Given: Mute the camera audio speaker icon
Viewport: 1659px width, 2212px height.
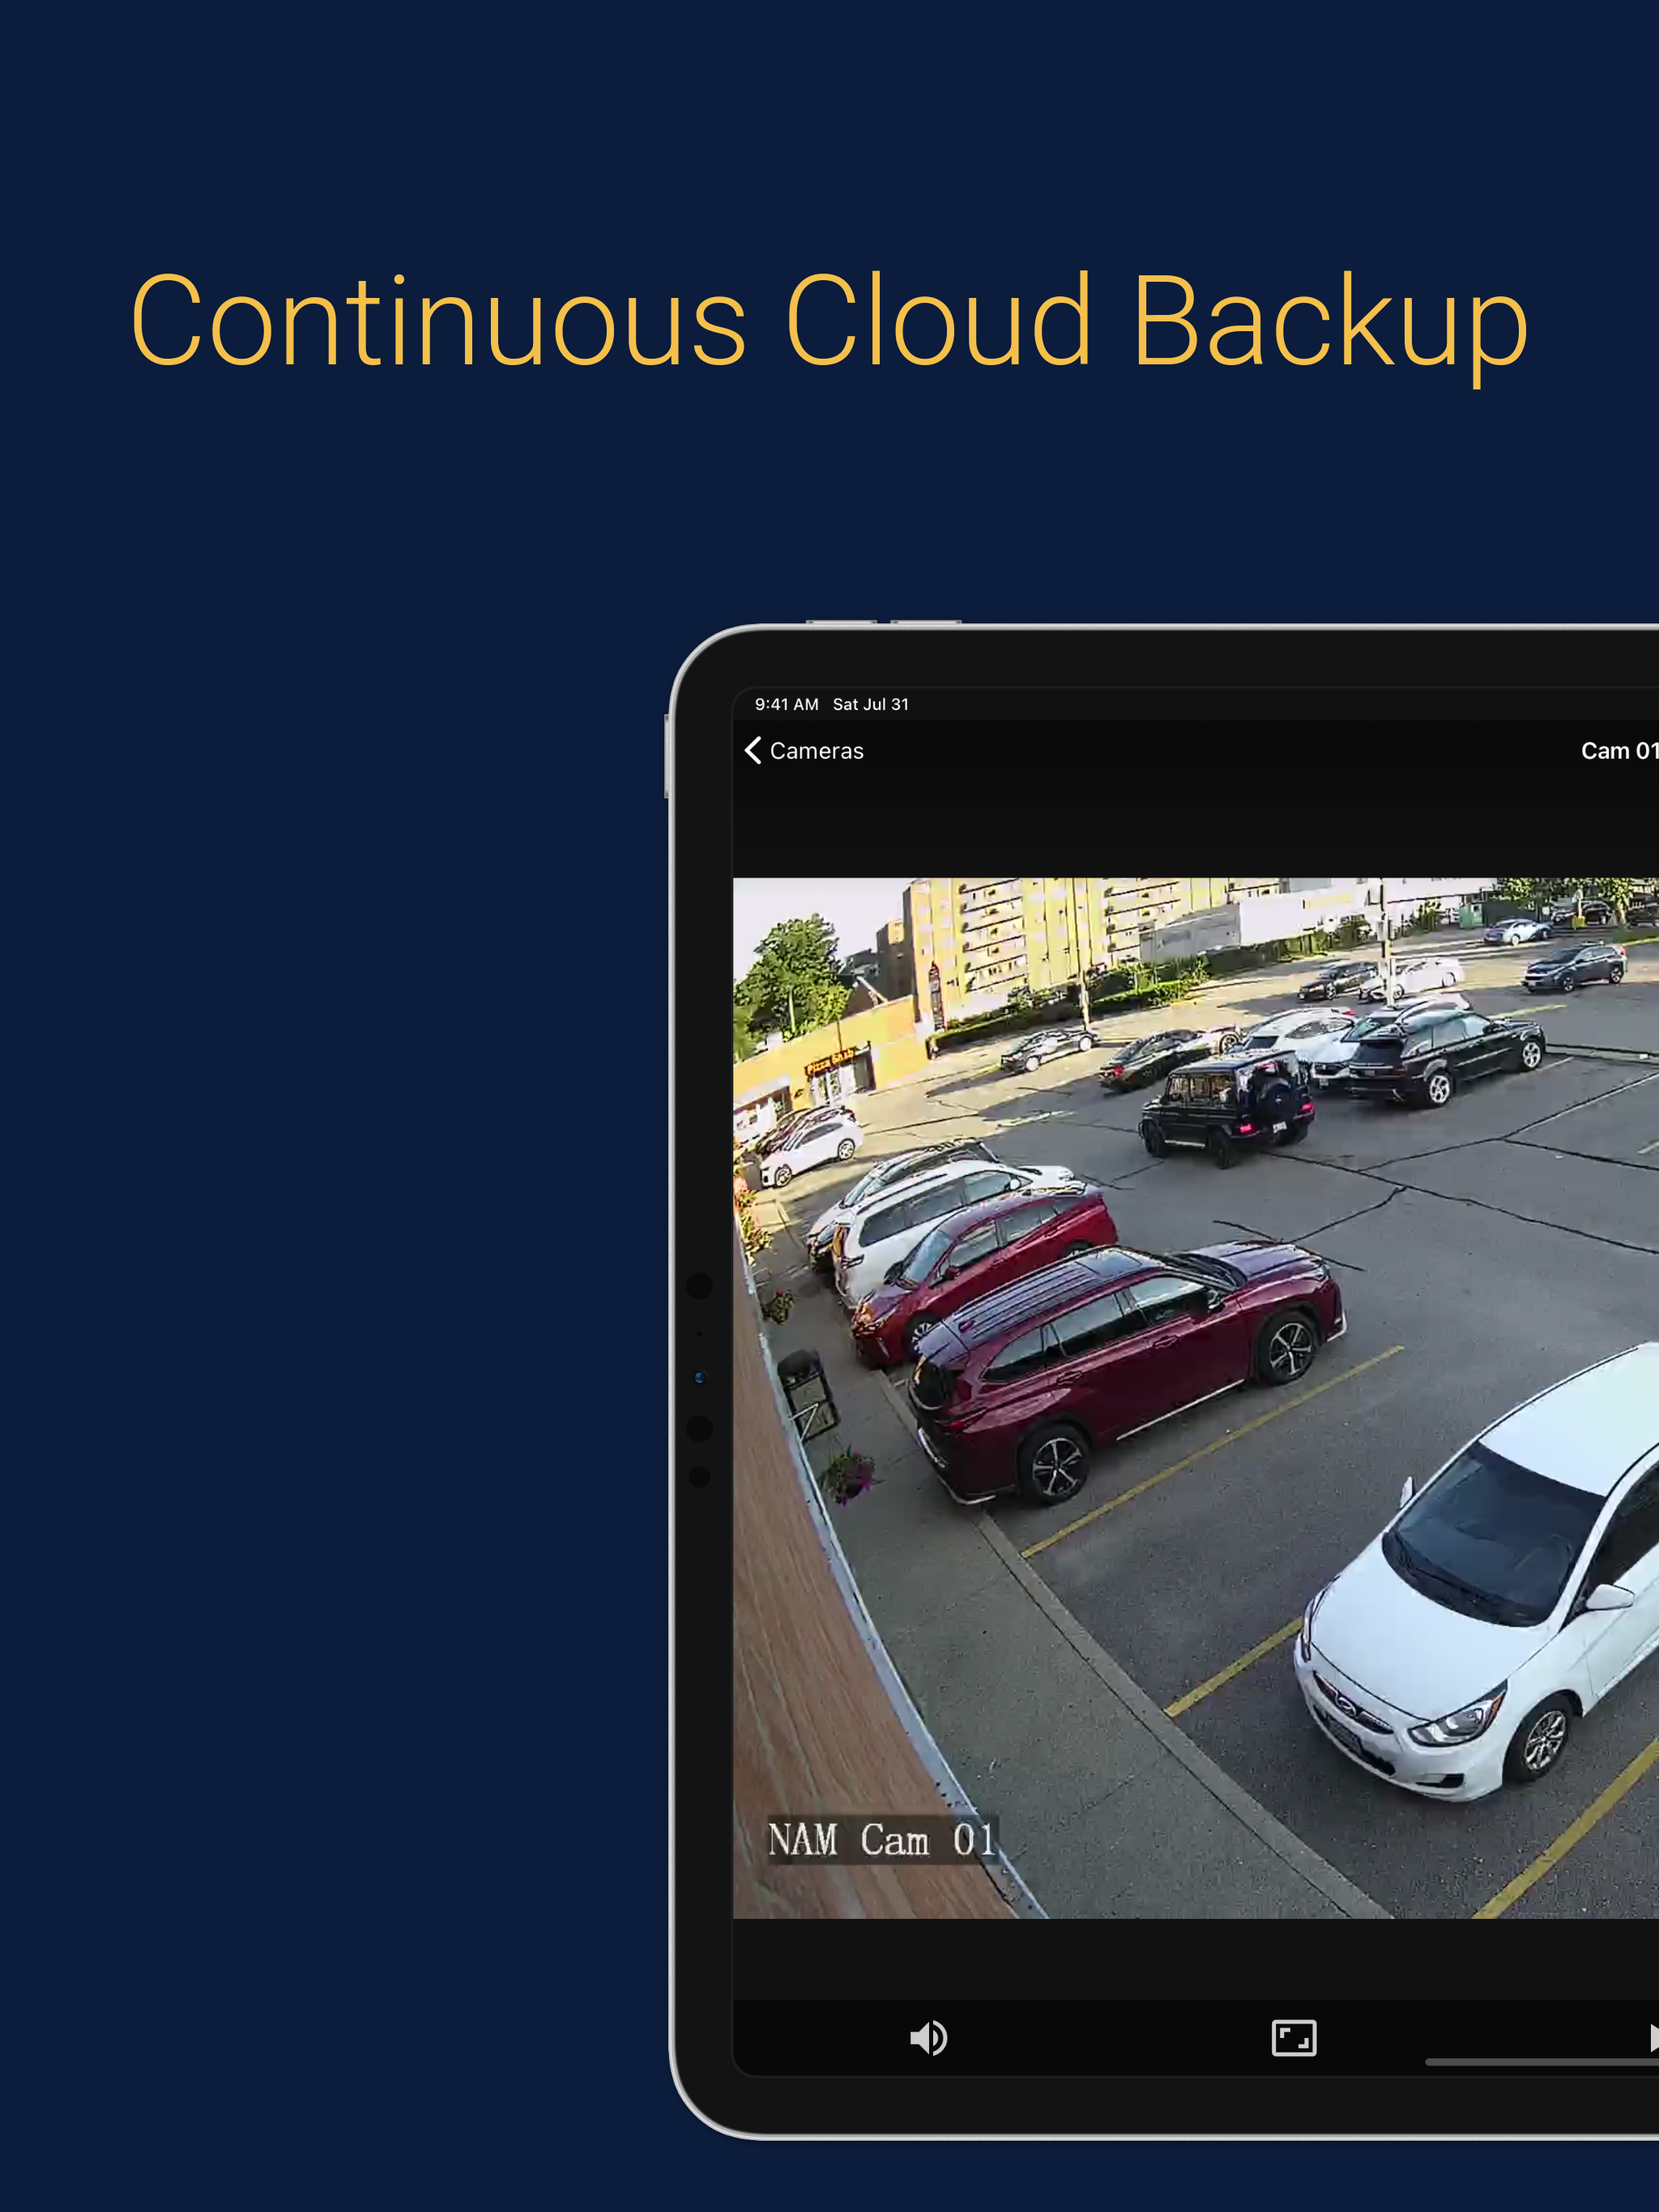Looking at the screenshot, I should click(928, 2037).
